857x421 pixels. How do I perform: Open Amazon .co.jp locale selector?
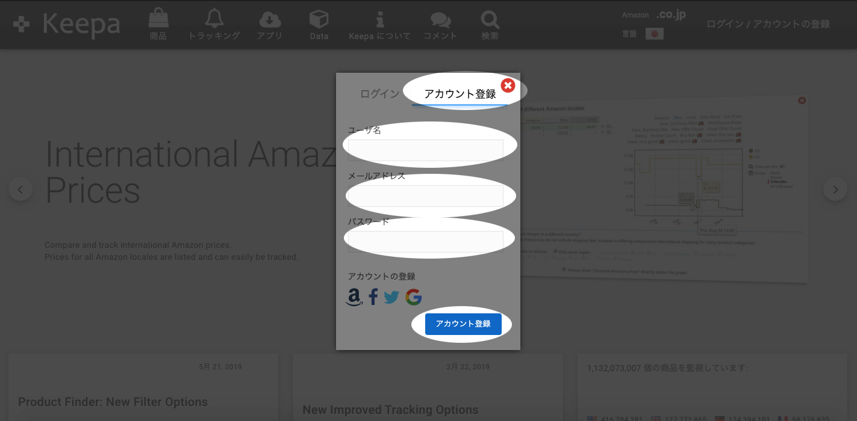tap(671, 14)
